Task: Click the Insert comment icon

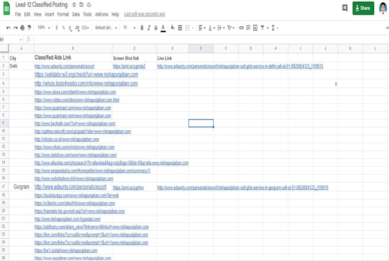Action: tap(248, 28)
